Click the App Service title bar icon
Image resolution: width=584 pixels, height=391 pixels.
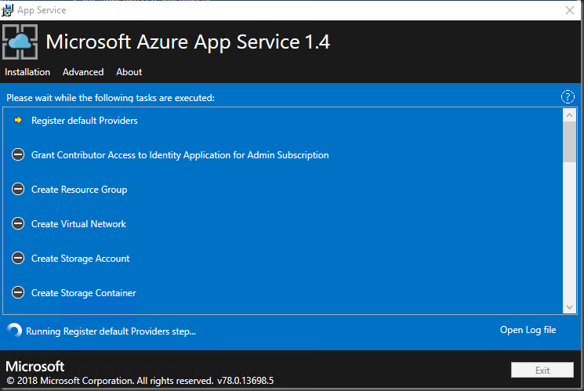(x=8, y=10)
